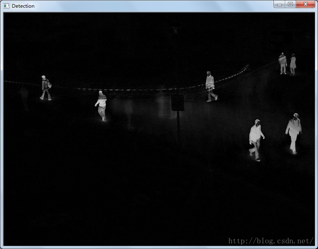Minimize the Detection window
318x249 pixels.
click(x=279, y=4)
